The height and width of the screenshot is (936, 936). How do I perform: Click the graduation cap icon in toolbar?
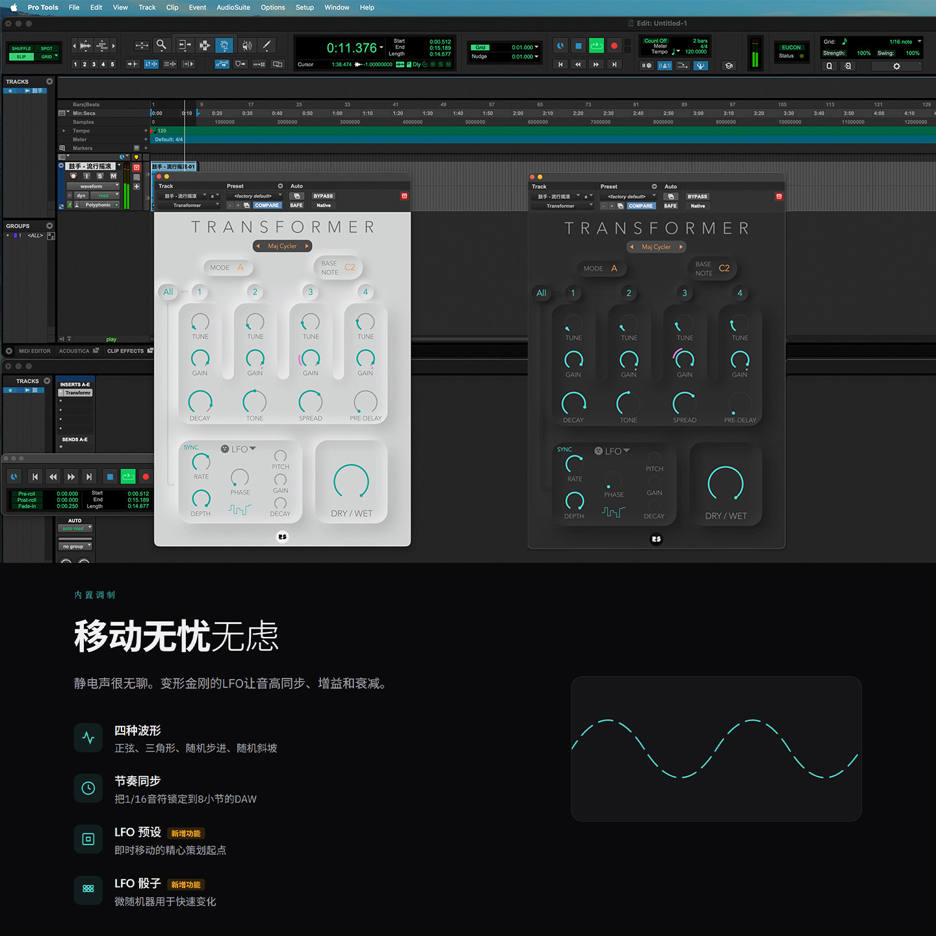tap(729, 66)
